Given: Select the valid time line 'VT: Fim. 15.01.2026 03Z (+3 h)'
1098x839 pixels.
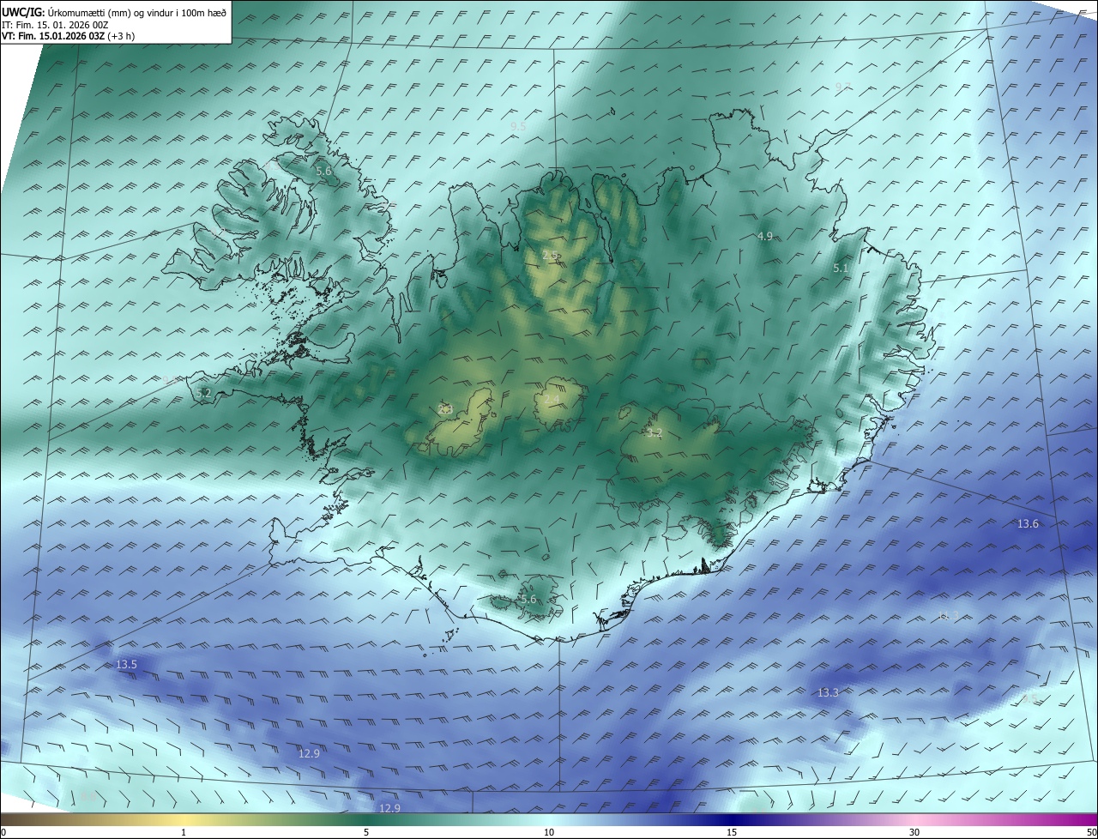Looking at the screenshot, I should (x=68, y=36).
